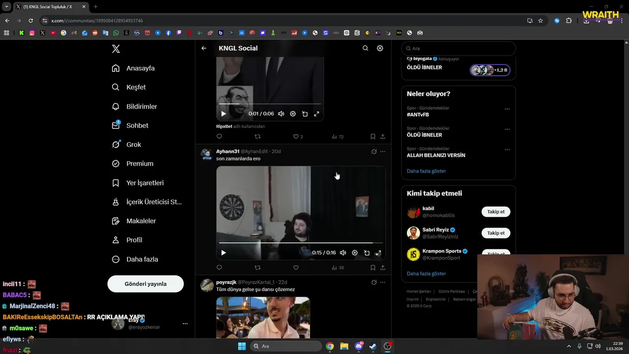Repost the Ayhann31 post
The image size is (629, 354).
pyautogui.click(x=257, y=267)
